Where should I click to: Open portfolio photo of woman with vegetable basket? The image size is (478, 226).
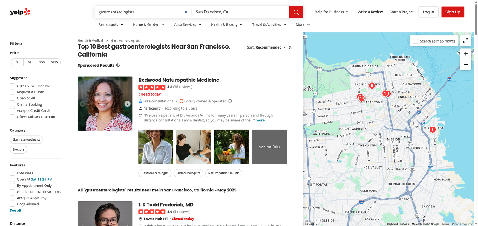click(232, 147)
